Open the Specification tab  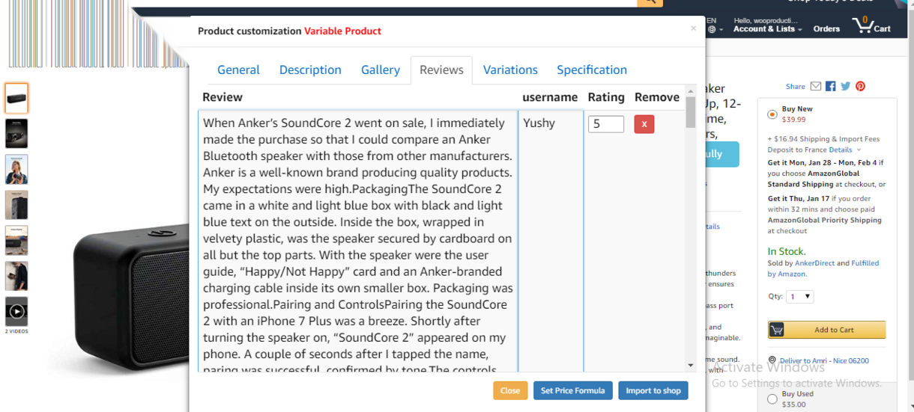click(x=591, y=70)
